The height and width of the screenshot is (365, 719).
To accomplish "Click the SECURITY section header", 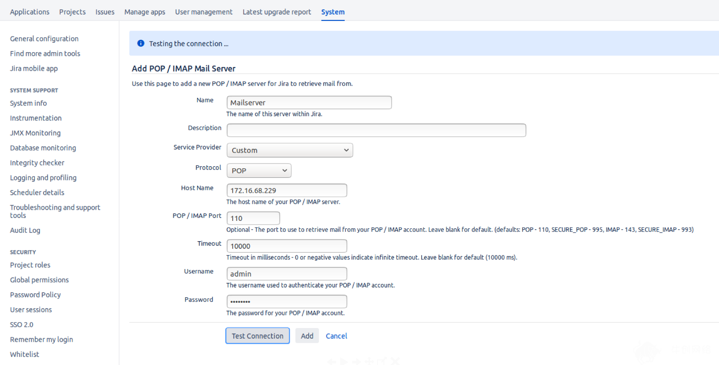I will [x=23, y=252].
